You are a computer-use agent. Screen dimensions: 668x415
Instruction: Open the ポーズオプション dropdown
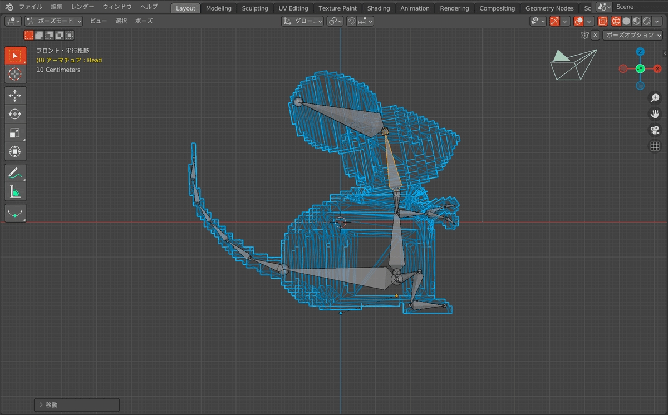(x=633, y=35)
